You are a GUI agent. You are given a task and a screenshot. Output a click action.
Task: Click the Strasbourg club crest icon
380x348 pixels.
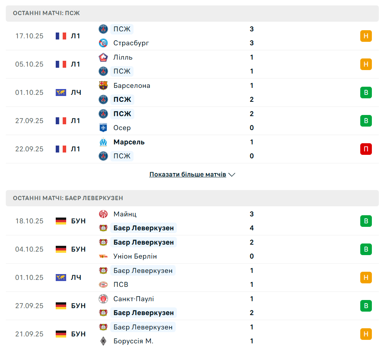pyautogui.click(x=103, y=43)
